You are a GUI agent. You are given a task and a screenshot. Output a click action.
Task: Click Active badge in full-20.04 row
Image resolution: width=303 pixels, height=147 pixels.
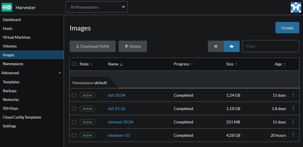click(87, 95)
